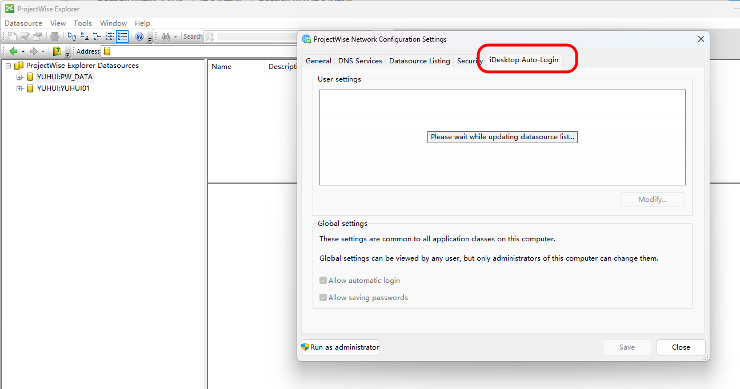Click the 'Please wait while updating datasource list...' message
The height and width of the screenshot is (389, 740).
[x=502, y=137]
